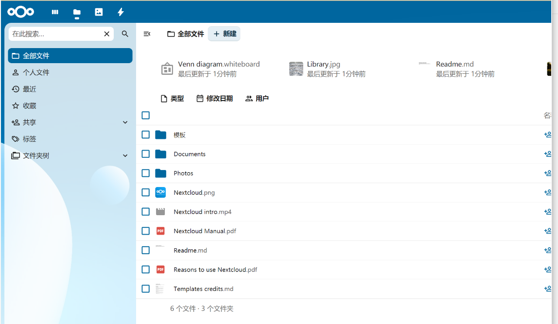Tick the Nextcloud.png checkbox

coord(145,192)
